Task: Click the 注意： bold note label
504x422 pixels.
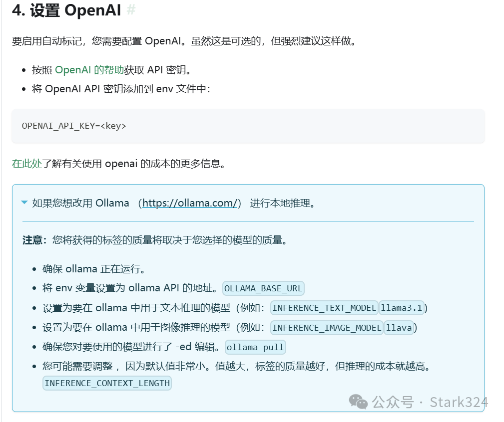Action: coord(34,240)
